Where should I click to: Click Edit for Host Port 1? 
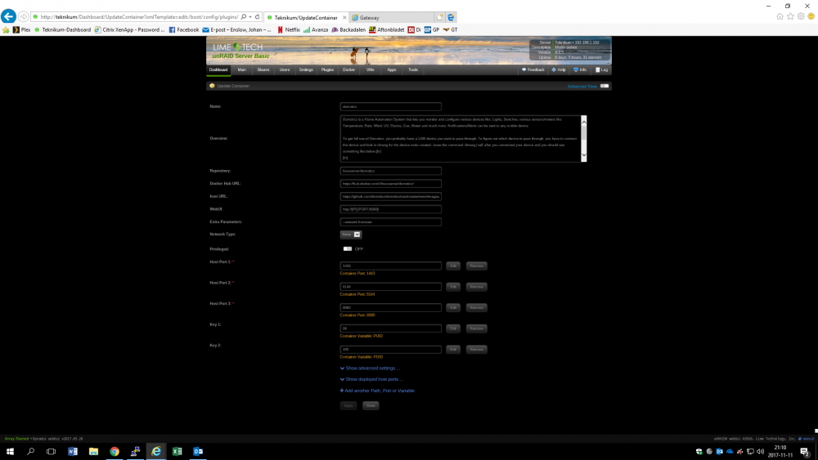(453, 266)
